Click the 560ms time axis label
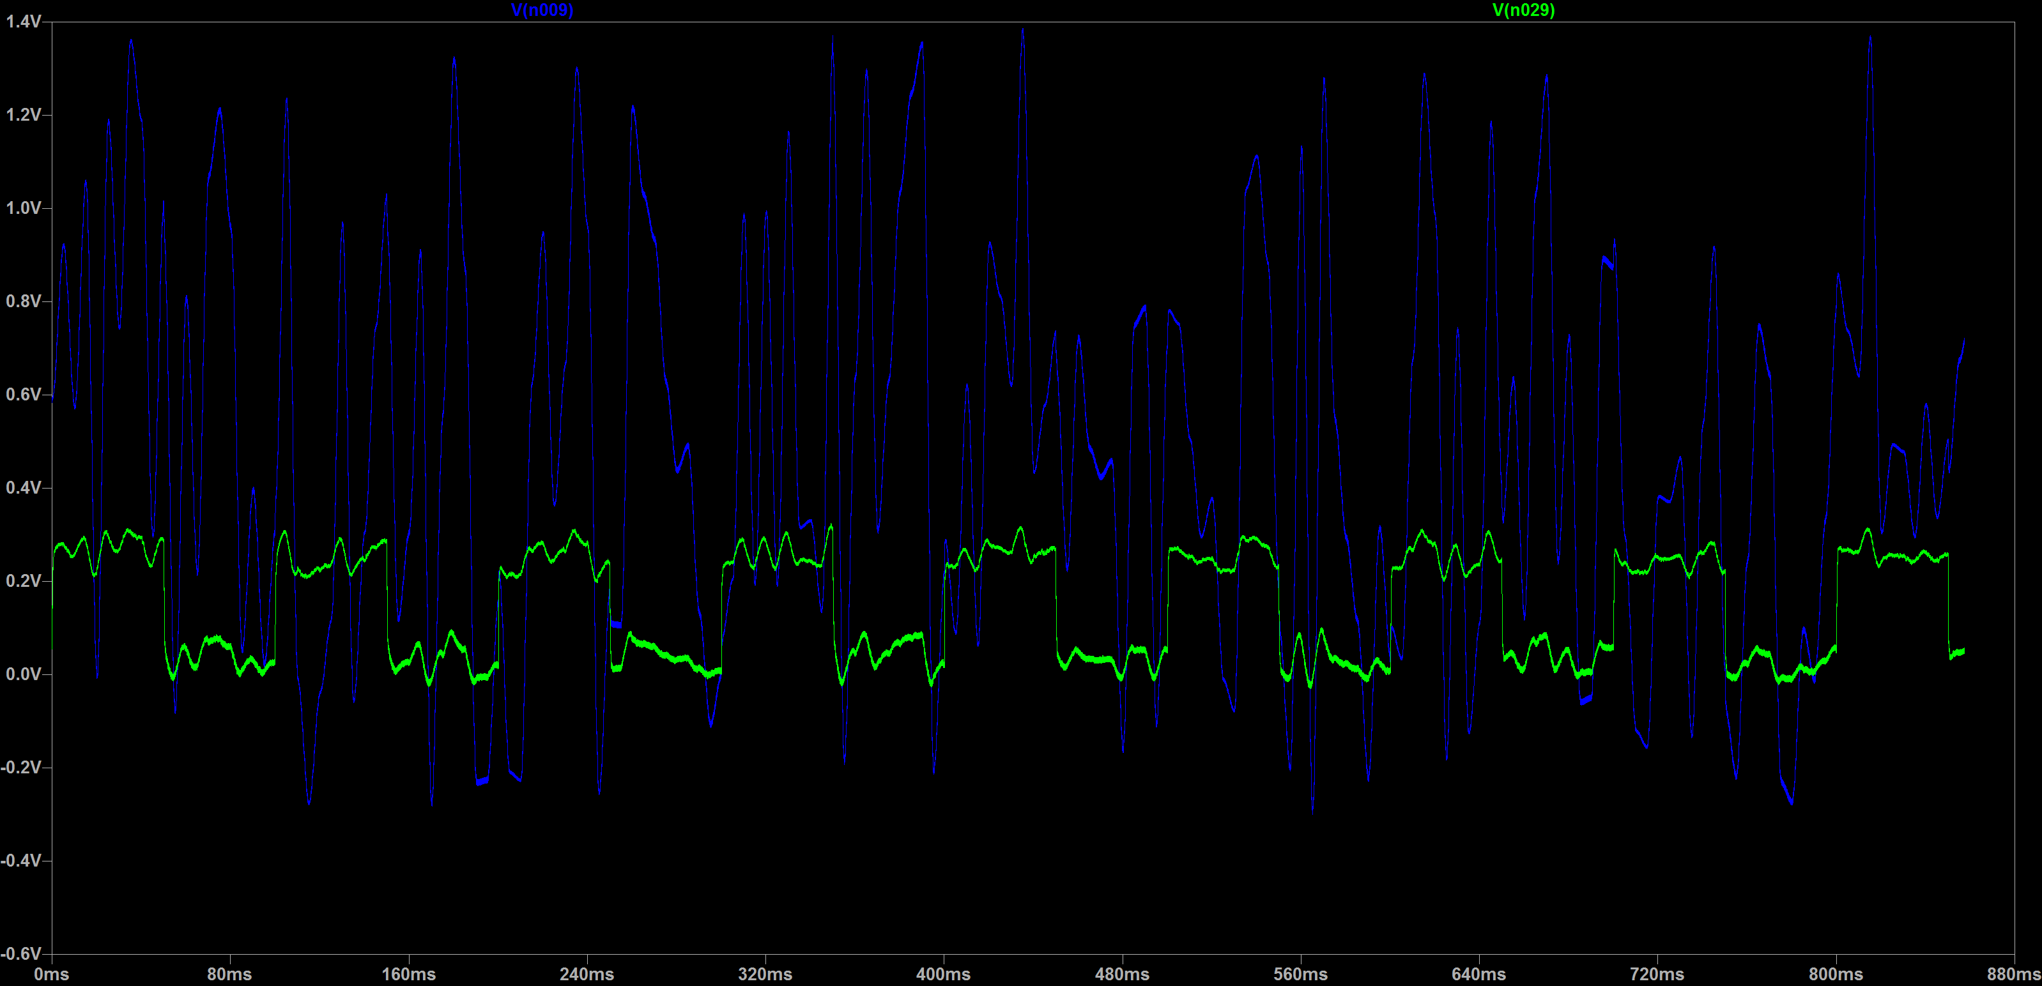This screenshot has height=986, width=2042. pyautogui.click(x=1300, y=974)
